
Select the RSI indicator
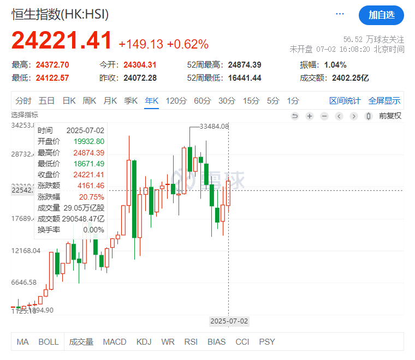coord(191,342)
